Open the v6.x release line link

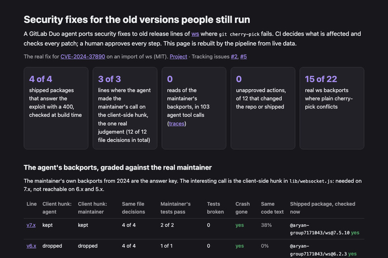(31, 246)
